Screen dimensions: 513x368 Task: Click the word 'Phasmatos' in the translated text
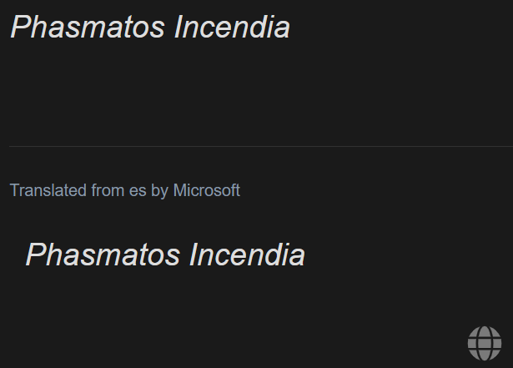[x=103, y=255]
